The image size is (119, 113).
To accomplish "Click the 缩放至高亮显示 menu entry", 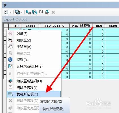I will (23, 108).
